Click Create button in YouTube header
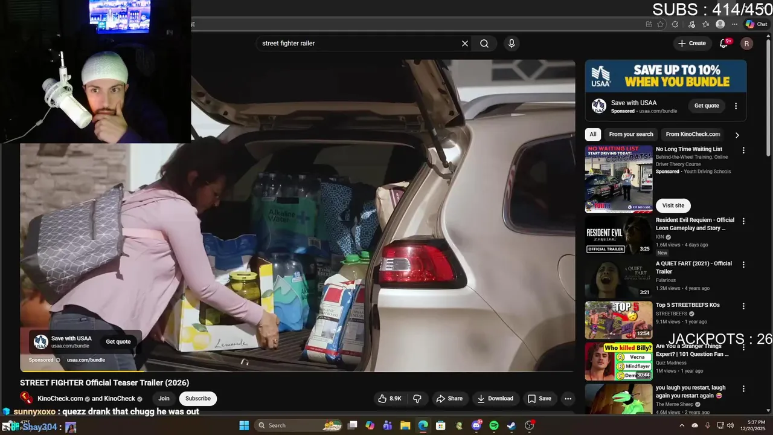Viewport: 773px width, 435px height. pos(691,43)
